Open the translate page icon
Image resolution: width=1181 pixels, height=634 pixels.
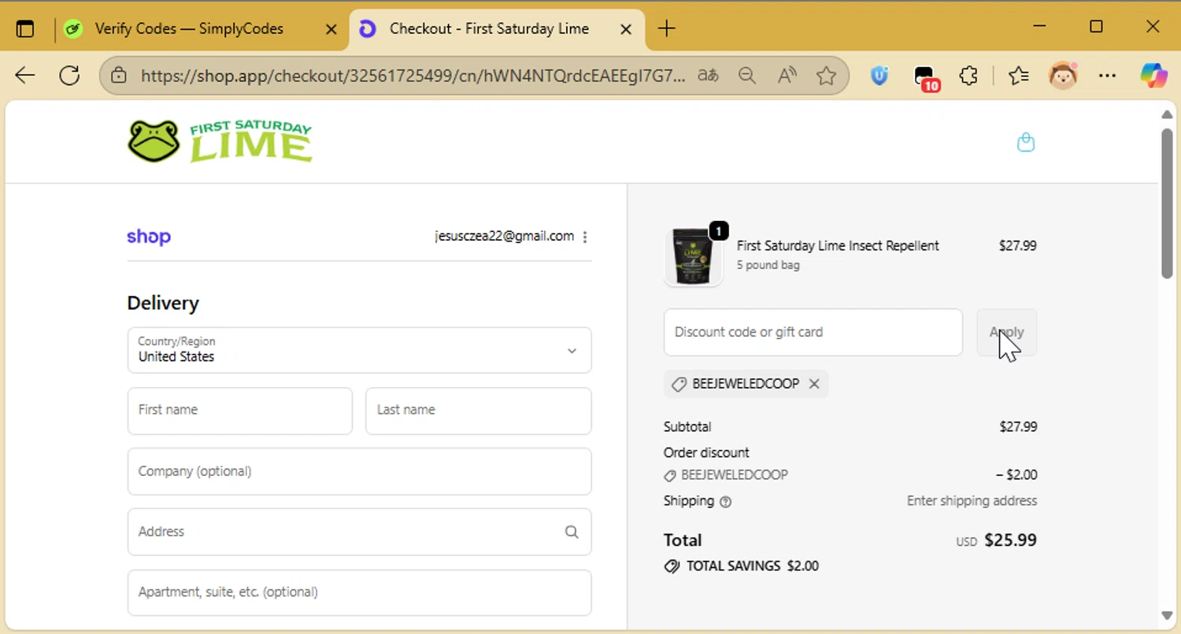pos(708,76)
